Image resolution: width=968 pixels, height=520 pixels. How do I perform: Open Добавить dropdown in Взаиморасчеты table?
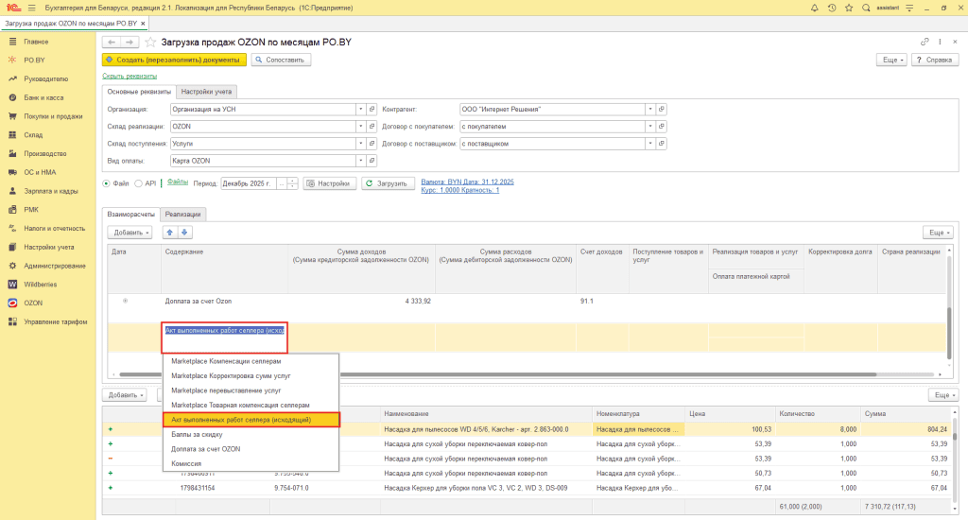130,233
